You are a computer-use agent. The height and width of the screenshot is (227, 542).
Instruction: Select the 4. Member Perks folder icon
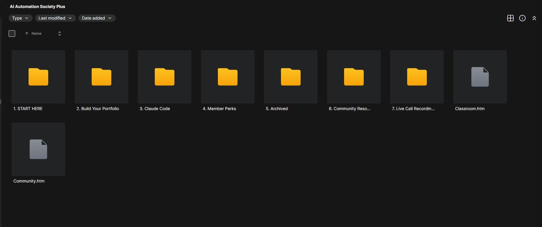click(228, 77)
